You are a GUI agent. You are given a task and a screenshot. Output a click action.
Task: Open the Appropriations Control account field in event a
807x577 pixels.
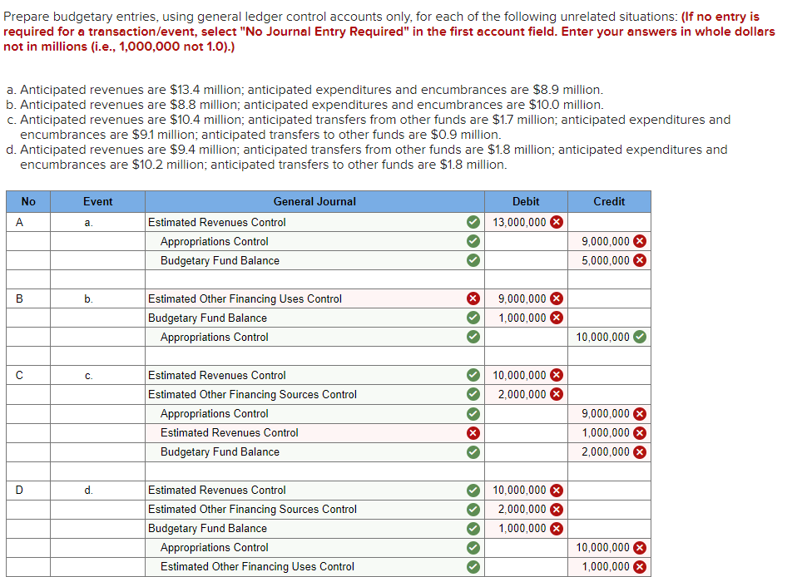[x=314, y=241]
